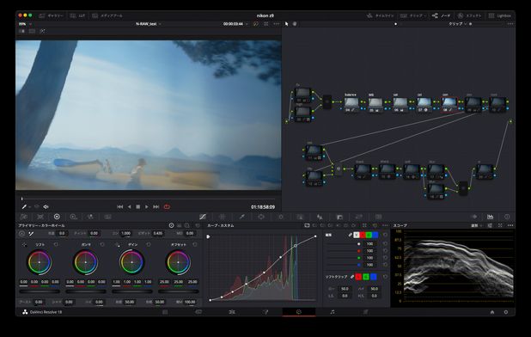Toggle highlight mode in viewer
531x337 pixels.
point(42,31)
